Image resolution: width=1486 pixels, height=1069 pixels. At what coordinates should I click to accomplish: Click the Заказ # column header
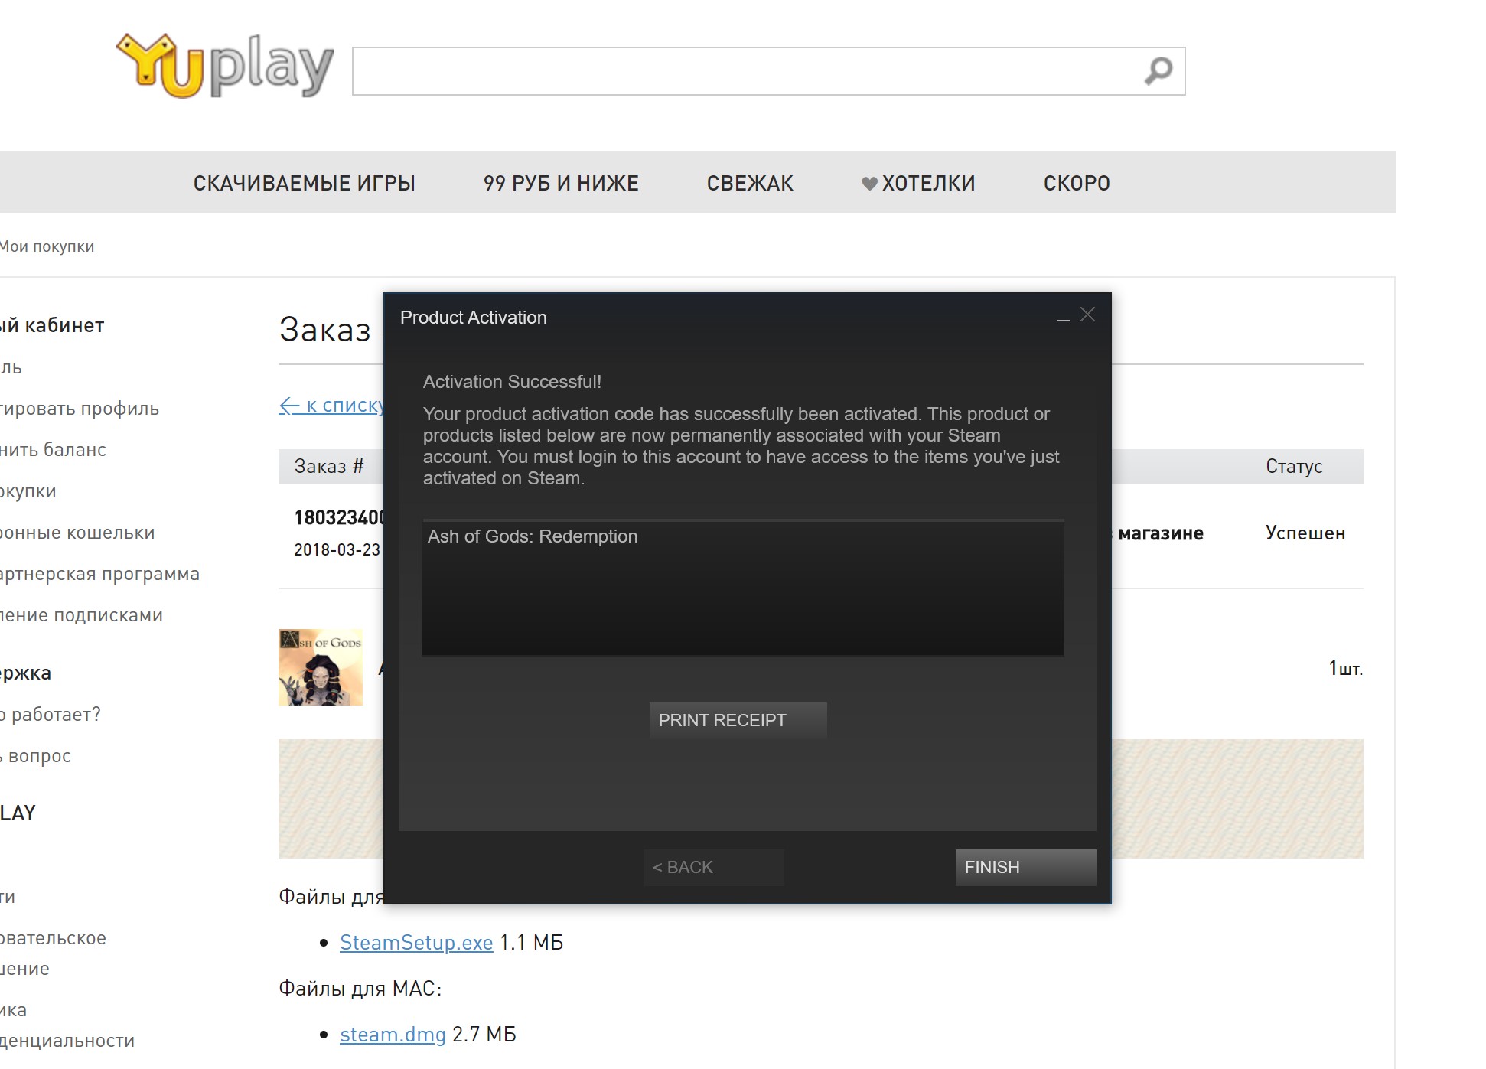tap(329, 466)
